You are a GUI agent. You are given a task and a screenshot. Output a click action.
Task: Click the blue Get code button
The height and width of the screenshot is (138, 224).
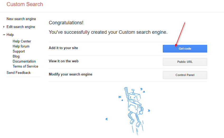(x=185, y=49)
